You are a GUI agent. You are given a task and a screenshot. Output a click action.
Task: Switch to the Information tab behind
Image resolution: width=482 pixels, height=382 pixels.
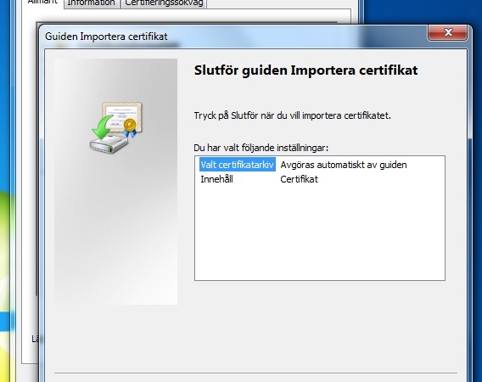pos(92,3)
